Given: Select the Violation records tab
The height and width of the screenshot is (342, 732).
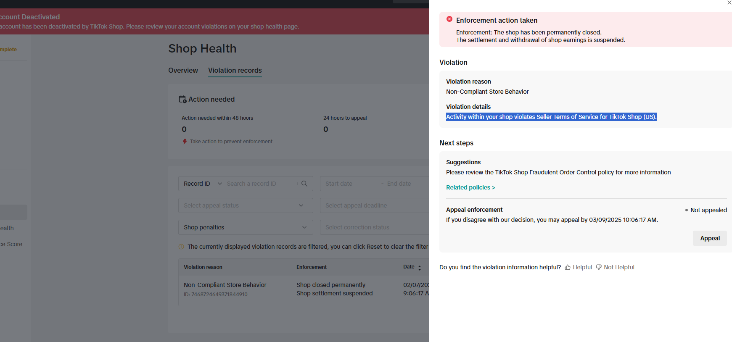Looking at the screenshot, I should coord(235,70).
